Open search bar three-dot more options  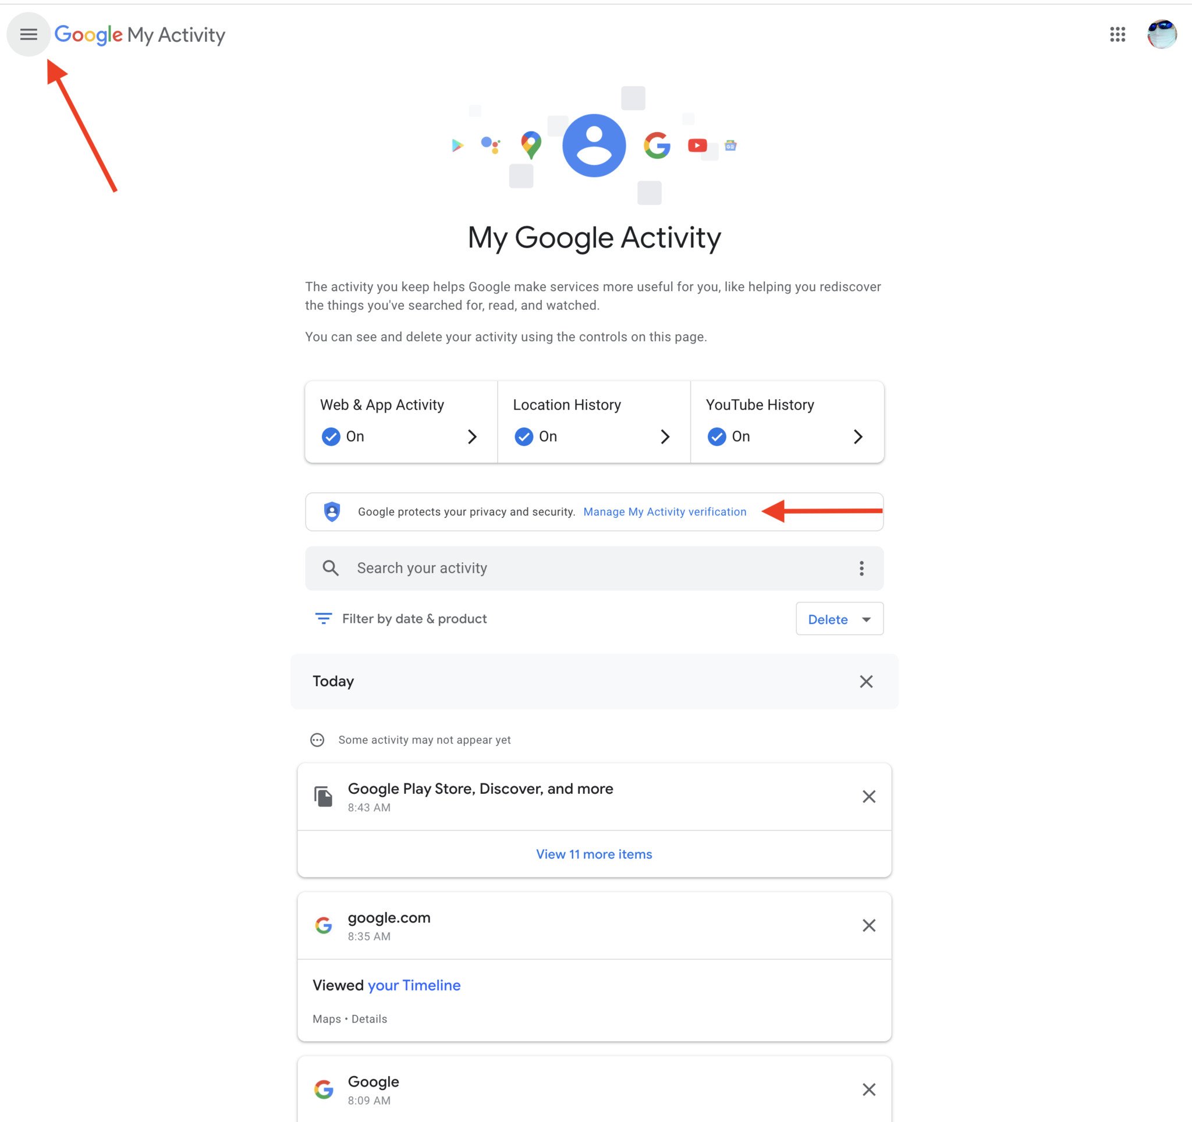(861, 567)
